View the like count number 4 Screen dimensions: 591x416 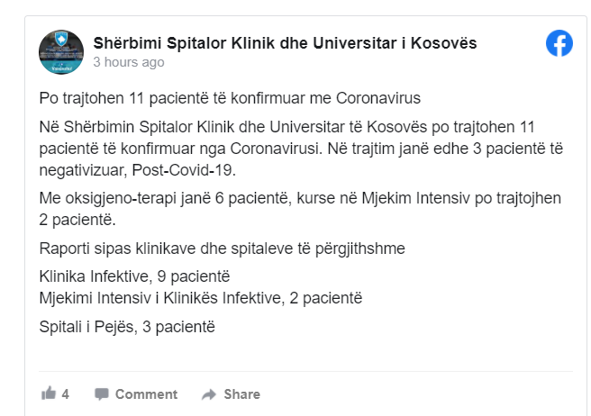point(65,394)
